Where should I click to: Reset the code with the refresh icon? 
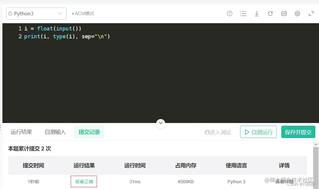270,14
